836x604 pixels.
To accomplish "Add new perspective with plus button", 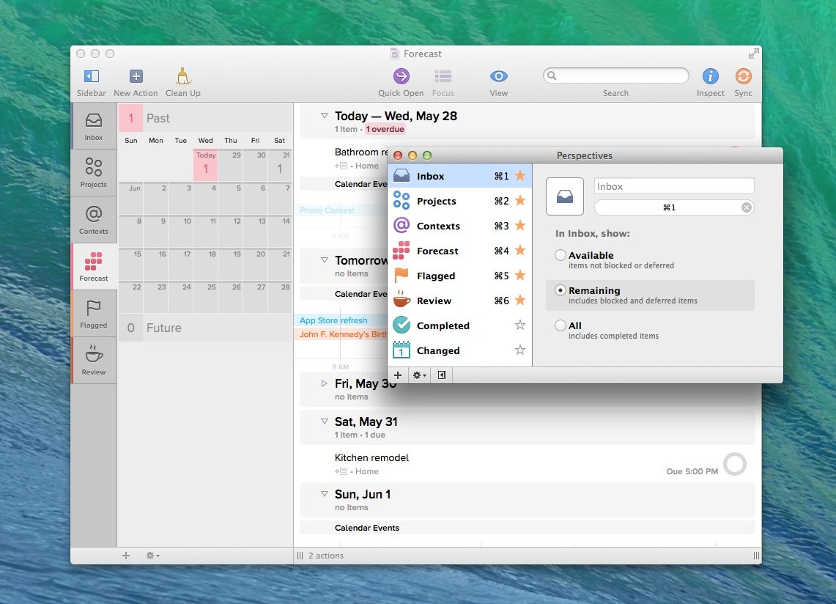I will click(398, 375).
